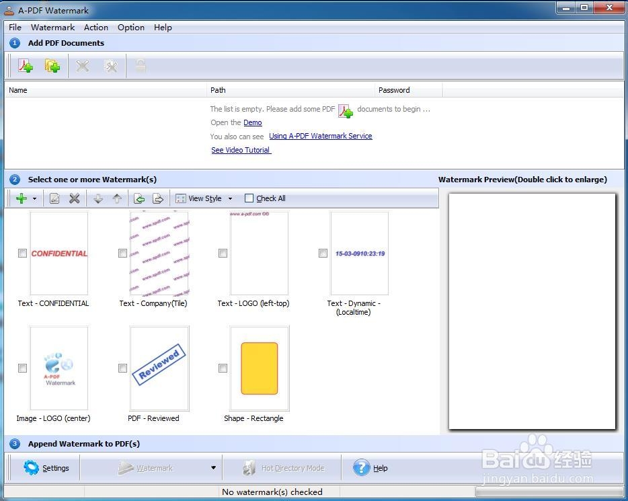The height and width of the screenshot is (501, 628).
Task: Click the Delete watermark X icon
Action: tap(75, 198)
